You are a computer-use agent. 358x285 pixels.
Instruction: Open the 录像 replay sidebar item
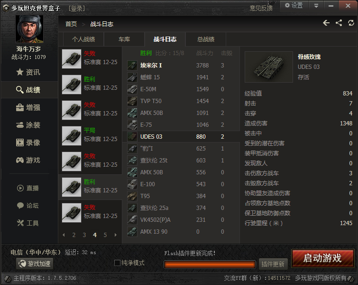tap(28, 142)
